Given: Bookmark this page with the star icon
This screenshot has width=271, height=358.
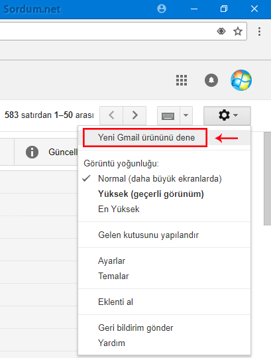Looking at the screenshot, I should [238, 31].
